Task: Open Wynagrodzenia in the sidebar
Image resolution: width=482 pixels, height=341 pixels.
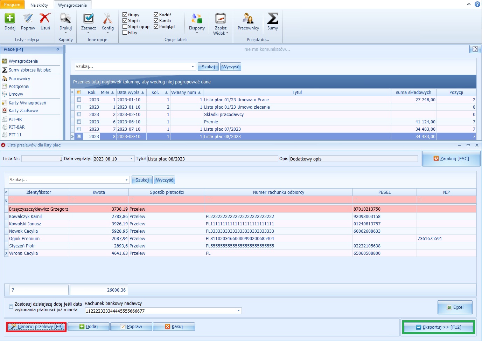Action: tap(23, 61)
